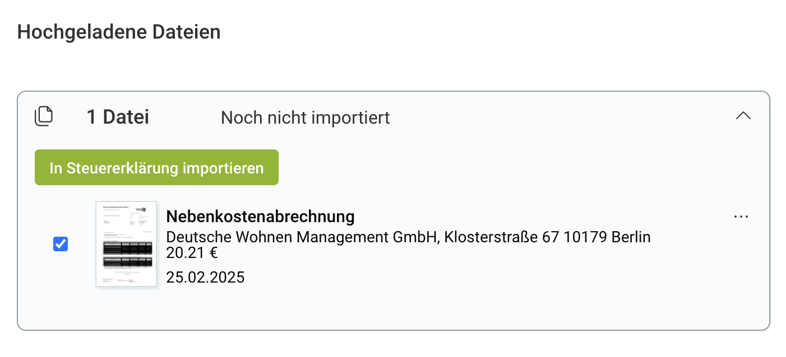Viewport: 786px width, 357px height.
Task: Click the company logo inside the thumbnail
Action: [145, 209]
